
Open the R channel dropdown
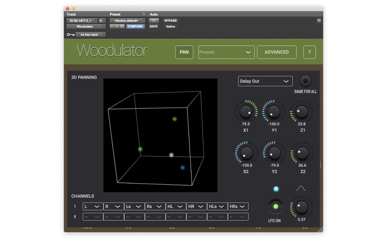(114, 207)
